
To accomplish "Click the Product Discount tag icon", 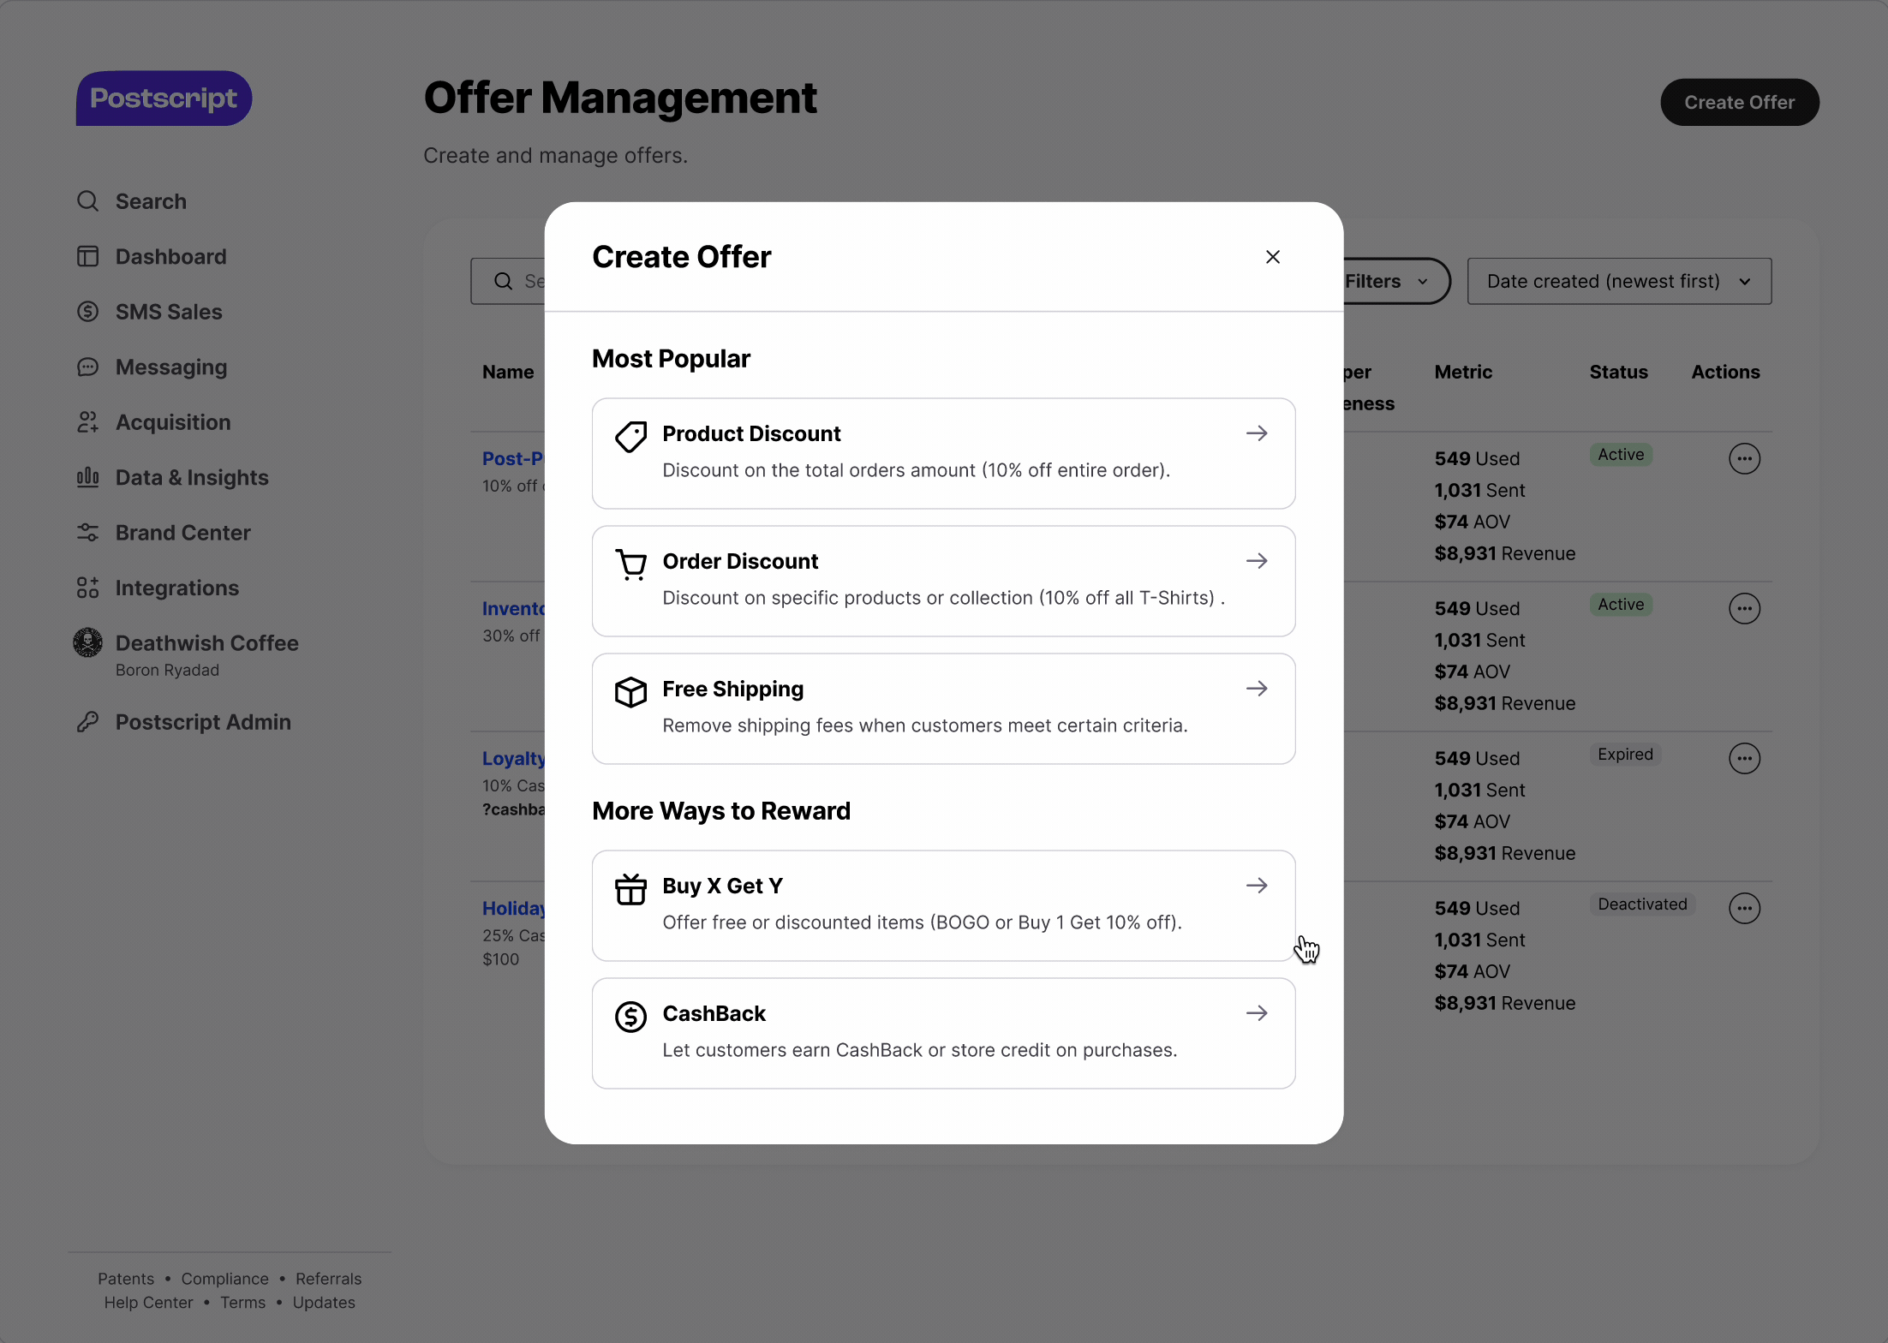I will click(x=630, y=437).
